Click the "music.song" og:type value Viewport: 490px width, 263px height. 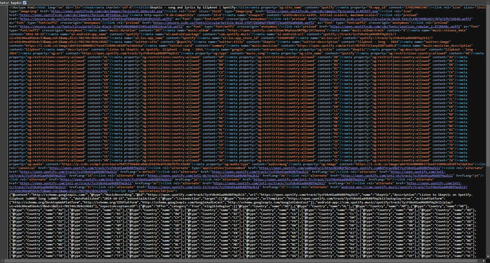point(256,53)
